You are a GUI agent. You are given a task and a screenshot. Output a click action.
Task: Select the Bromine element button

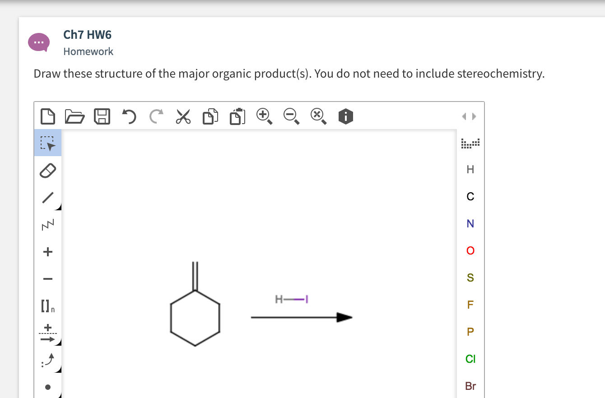[470, 386]
